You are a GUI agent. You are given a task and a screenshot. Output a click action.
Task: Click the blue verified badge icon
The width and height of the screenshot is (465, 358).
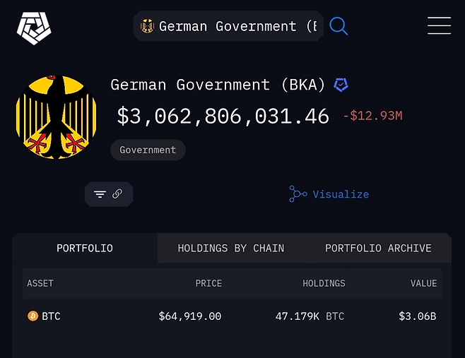click(x=341, y=85)
